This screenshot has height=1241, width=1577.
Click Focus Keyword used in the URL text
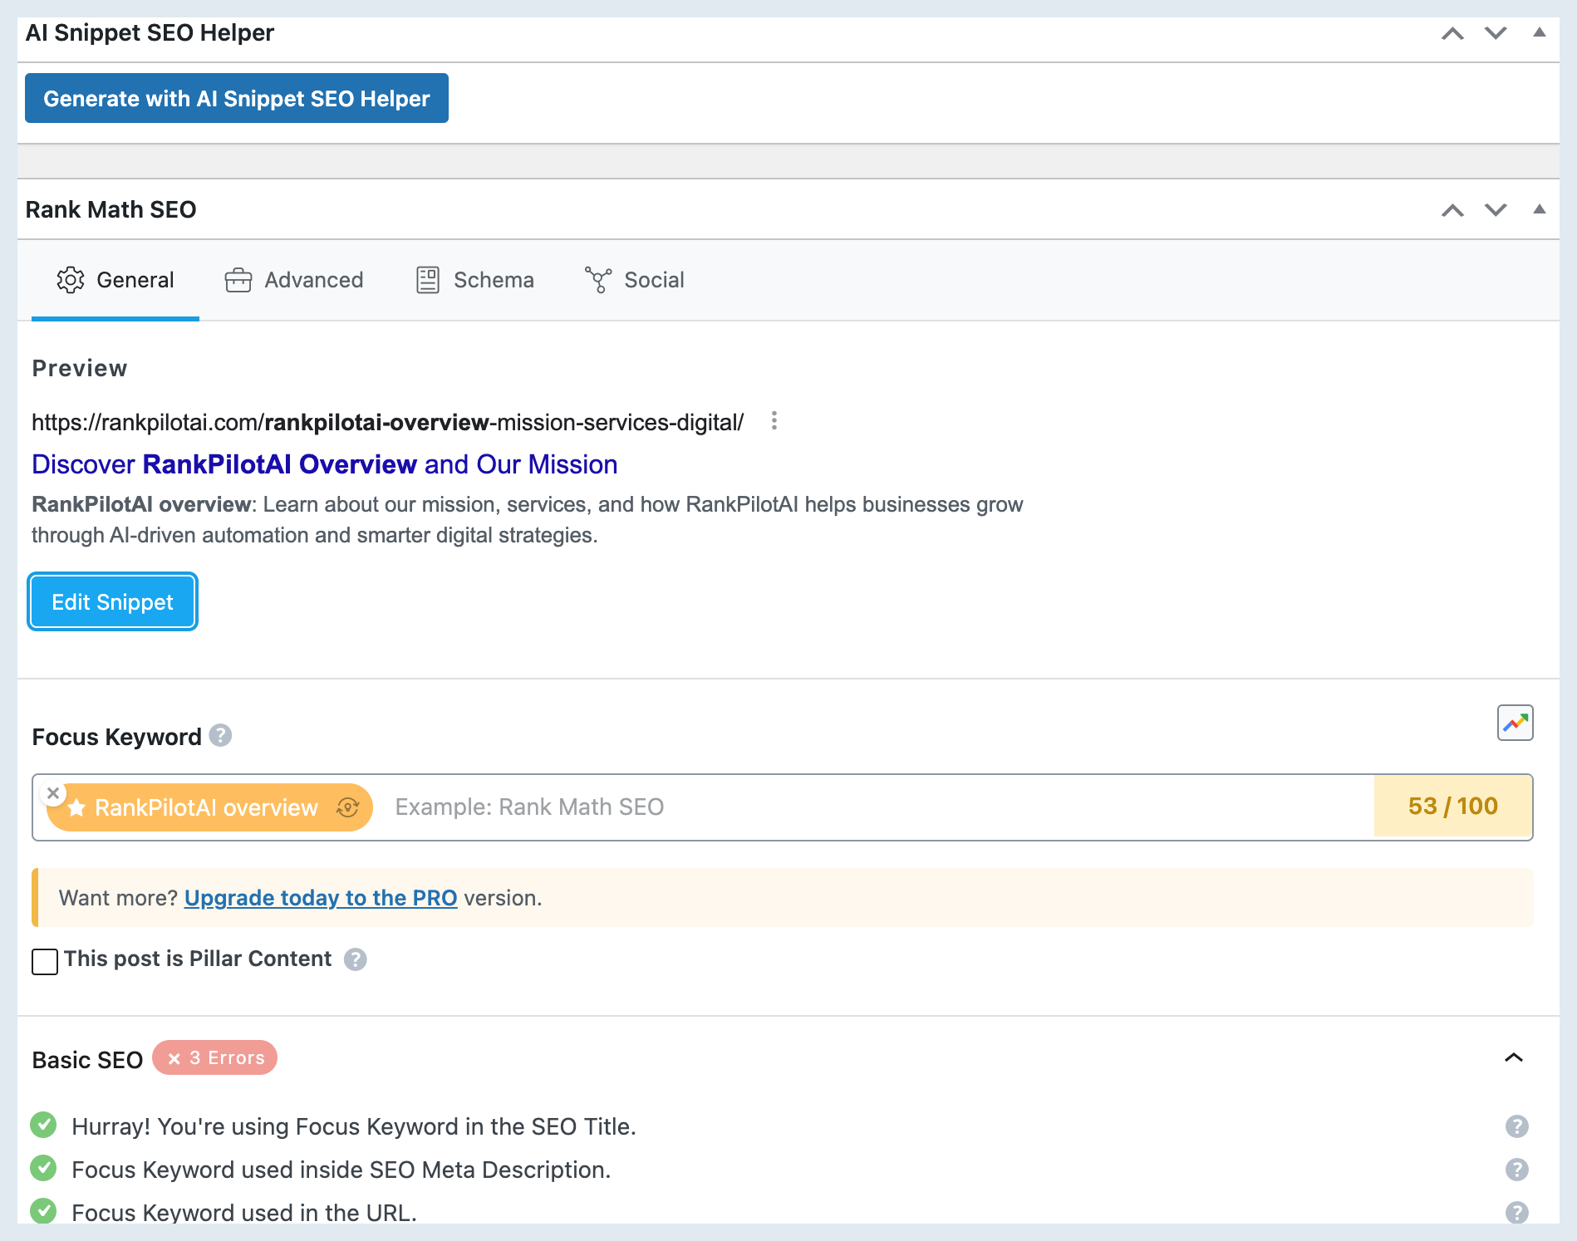(244, 1213)
